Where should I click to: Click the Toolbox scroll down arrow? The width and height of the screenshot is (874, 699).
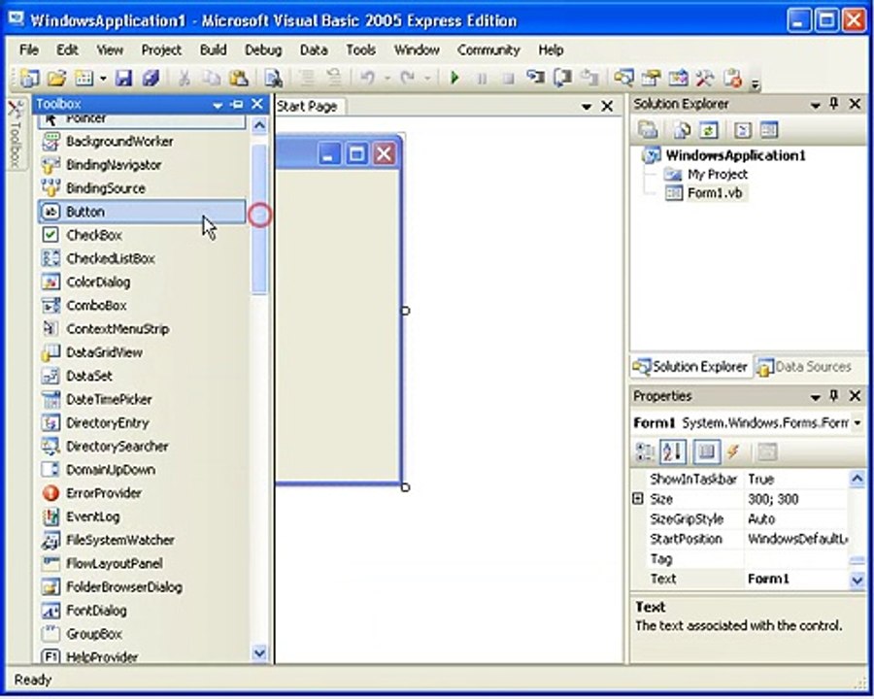pos(259,652)
